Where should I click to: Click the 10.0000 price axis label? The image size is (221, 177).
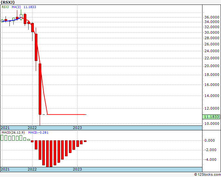pos(212,124)
